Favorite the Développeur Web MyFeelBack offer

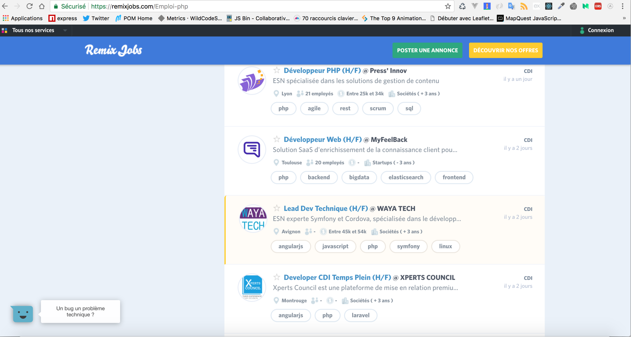[x=277, y=139]
